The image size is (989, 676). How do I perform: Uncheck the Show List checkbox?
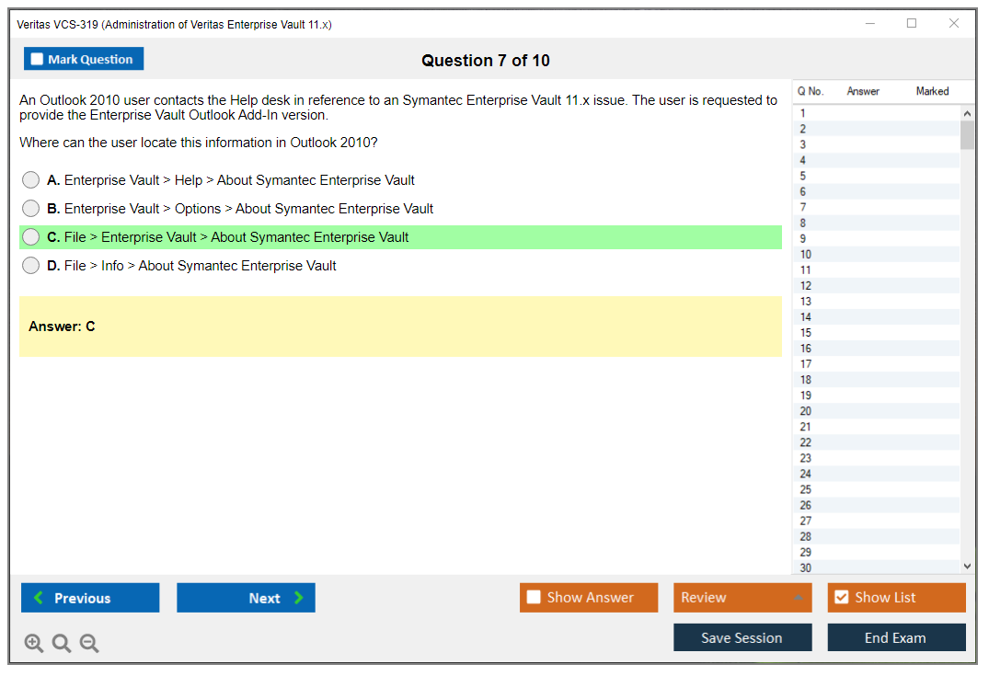pyautogui.click(x=841, y=598)
